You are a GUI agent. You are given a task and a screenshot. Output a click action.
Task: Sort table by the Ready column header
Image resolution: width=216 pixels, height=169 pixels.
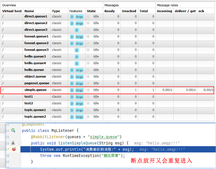coord(109,11)
